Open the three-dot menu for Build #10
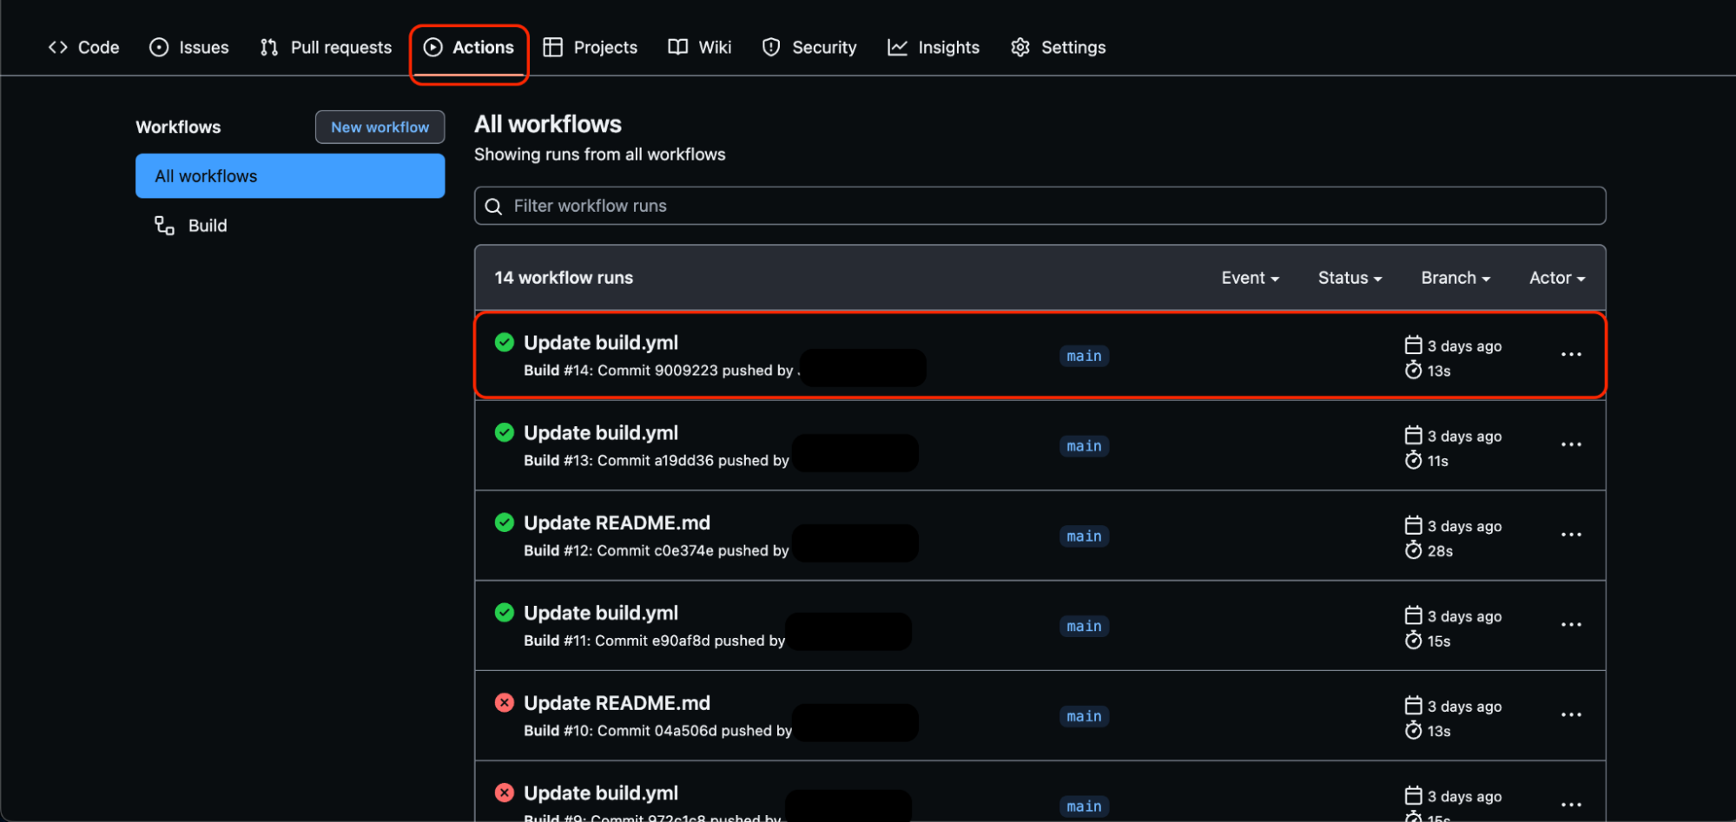The image size is (1736, 822). coord(1571,715)
